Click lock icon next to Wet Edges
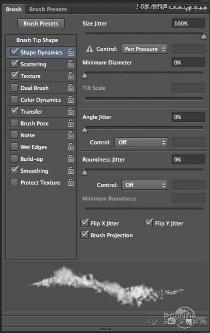Image resolution: width=210 pixels, height=333 pixels. (x=71, y=147)
